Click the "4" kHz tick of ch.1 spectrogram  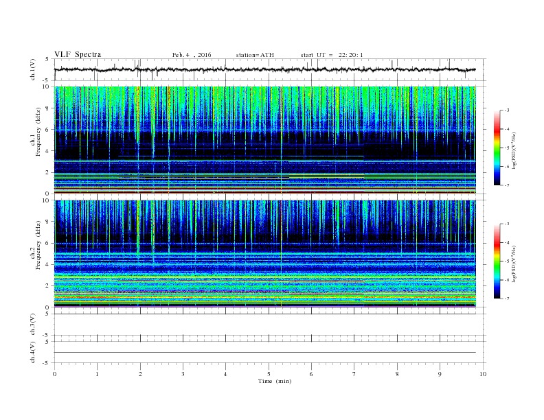coord(48,151)
